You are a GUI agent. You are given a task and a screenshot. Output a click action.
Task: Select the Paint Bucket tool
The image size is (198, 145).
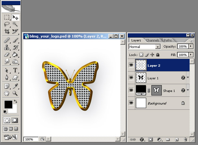point(15,55)
